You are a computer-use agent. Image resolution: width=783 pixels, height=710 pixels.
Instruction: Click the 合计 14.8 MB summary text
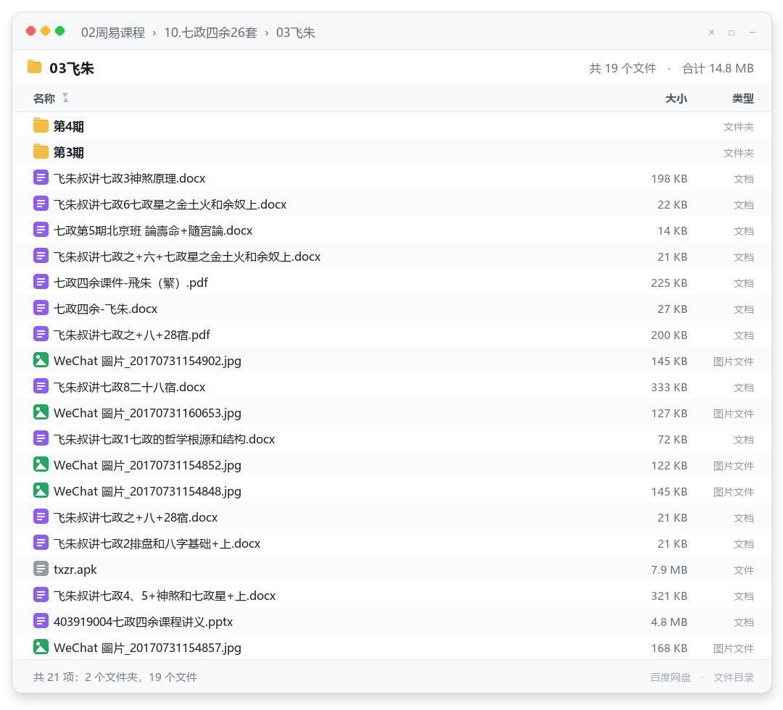718,68
